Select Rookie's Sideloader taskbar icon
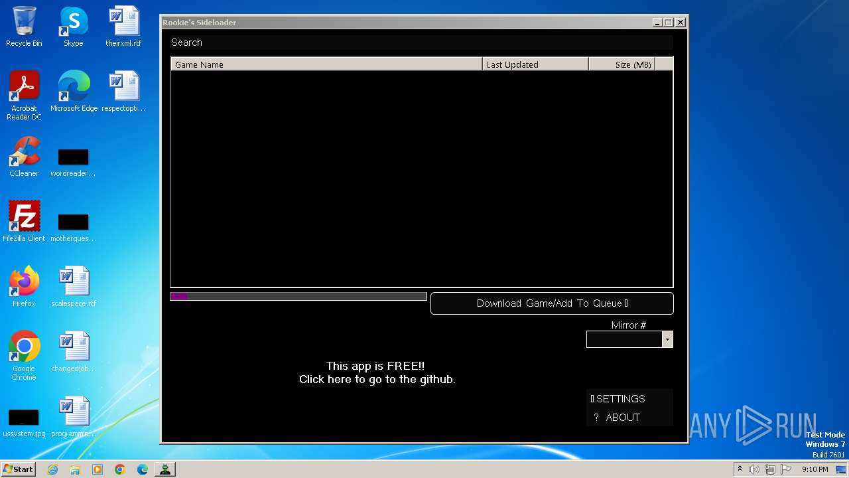 164,469
